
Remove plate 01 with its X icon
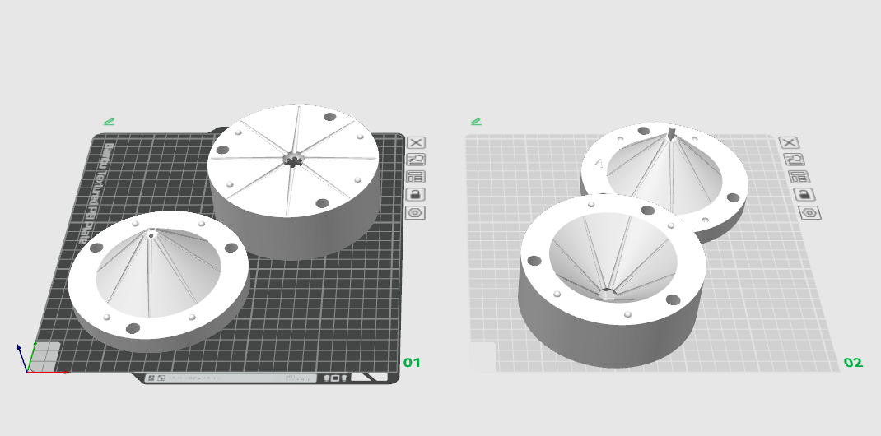coord(416,142)
